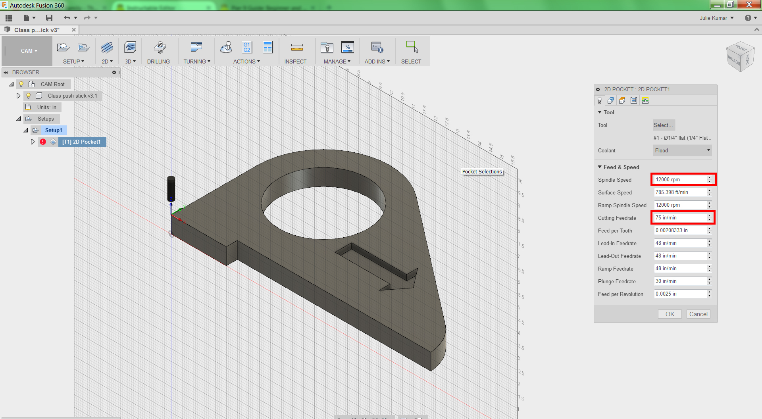Click the Select tool icon
Viewport: 762px width, 419px height.
[412, 47]
